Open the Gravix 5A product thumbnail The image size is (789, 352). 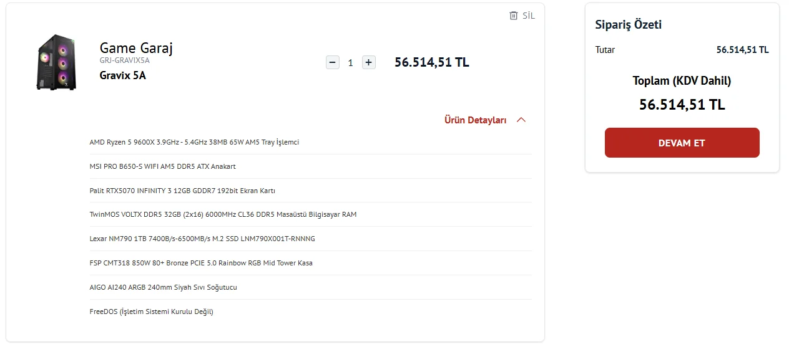point(56,62)
